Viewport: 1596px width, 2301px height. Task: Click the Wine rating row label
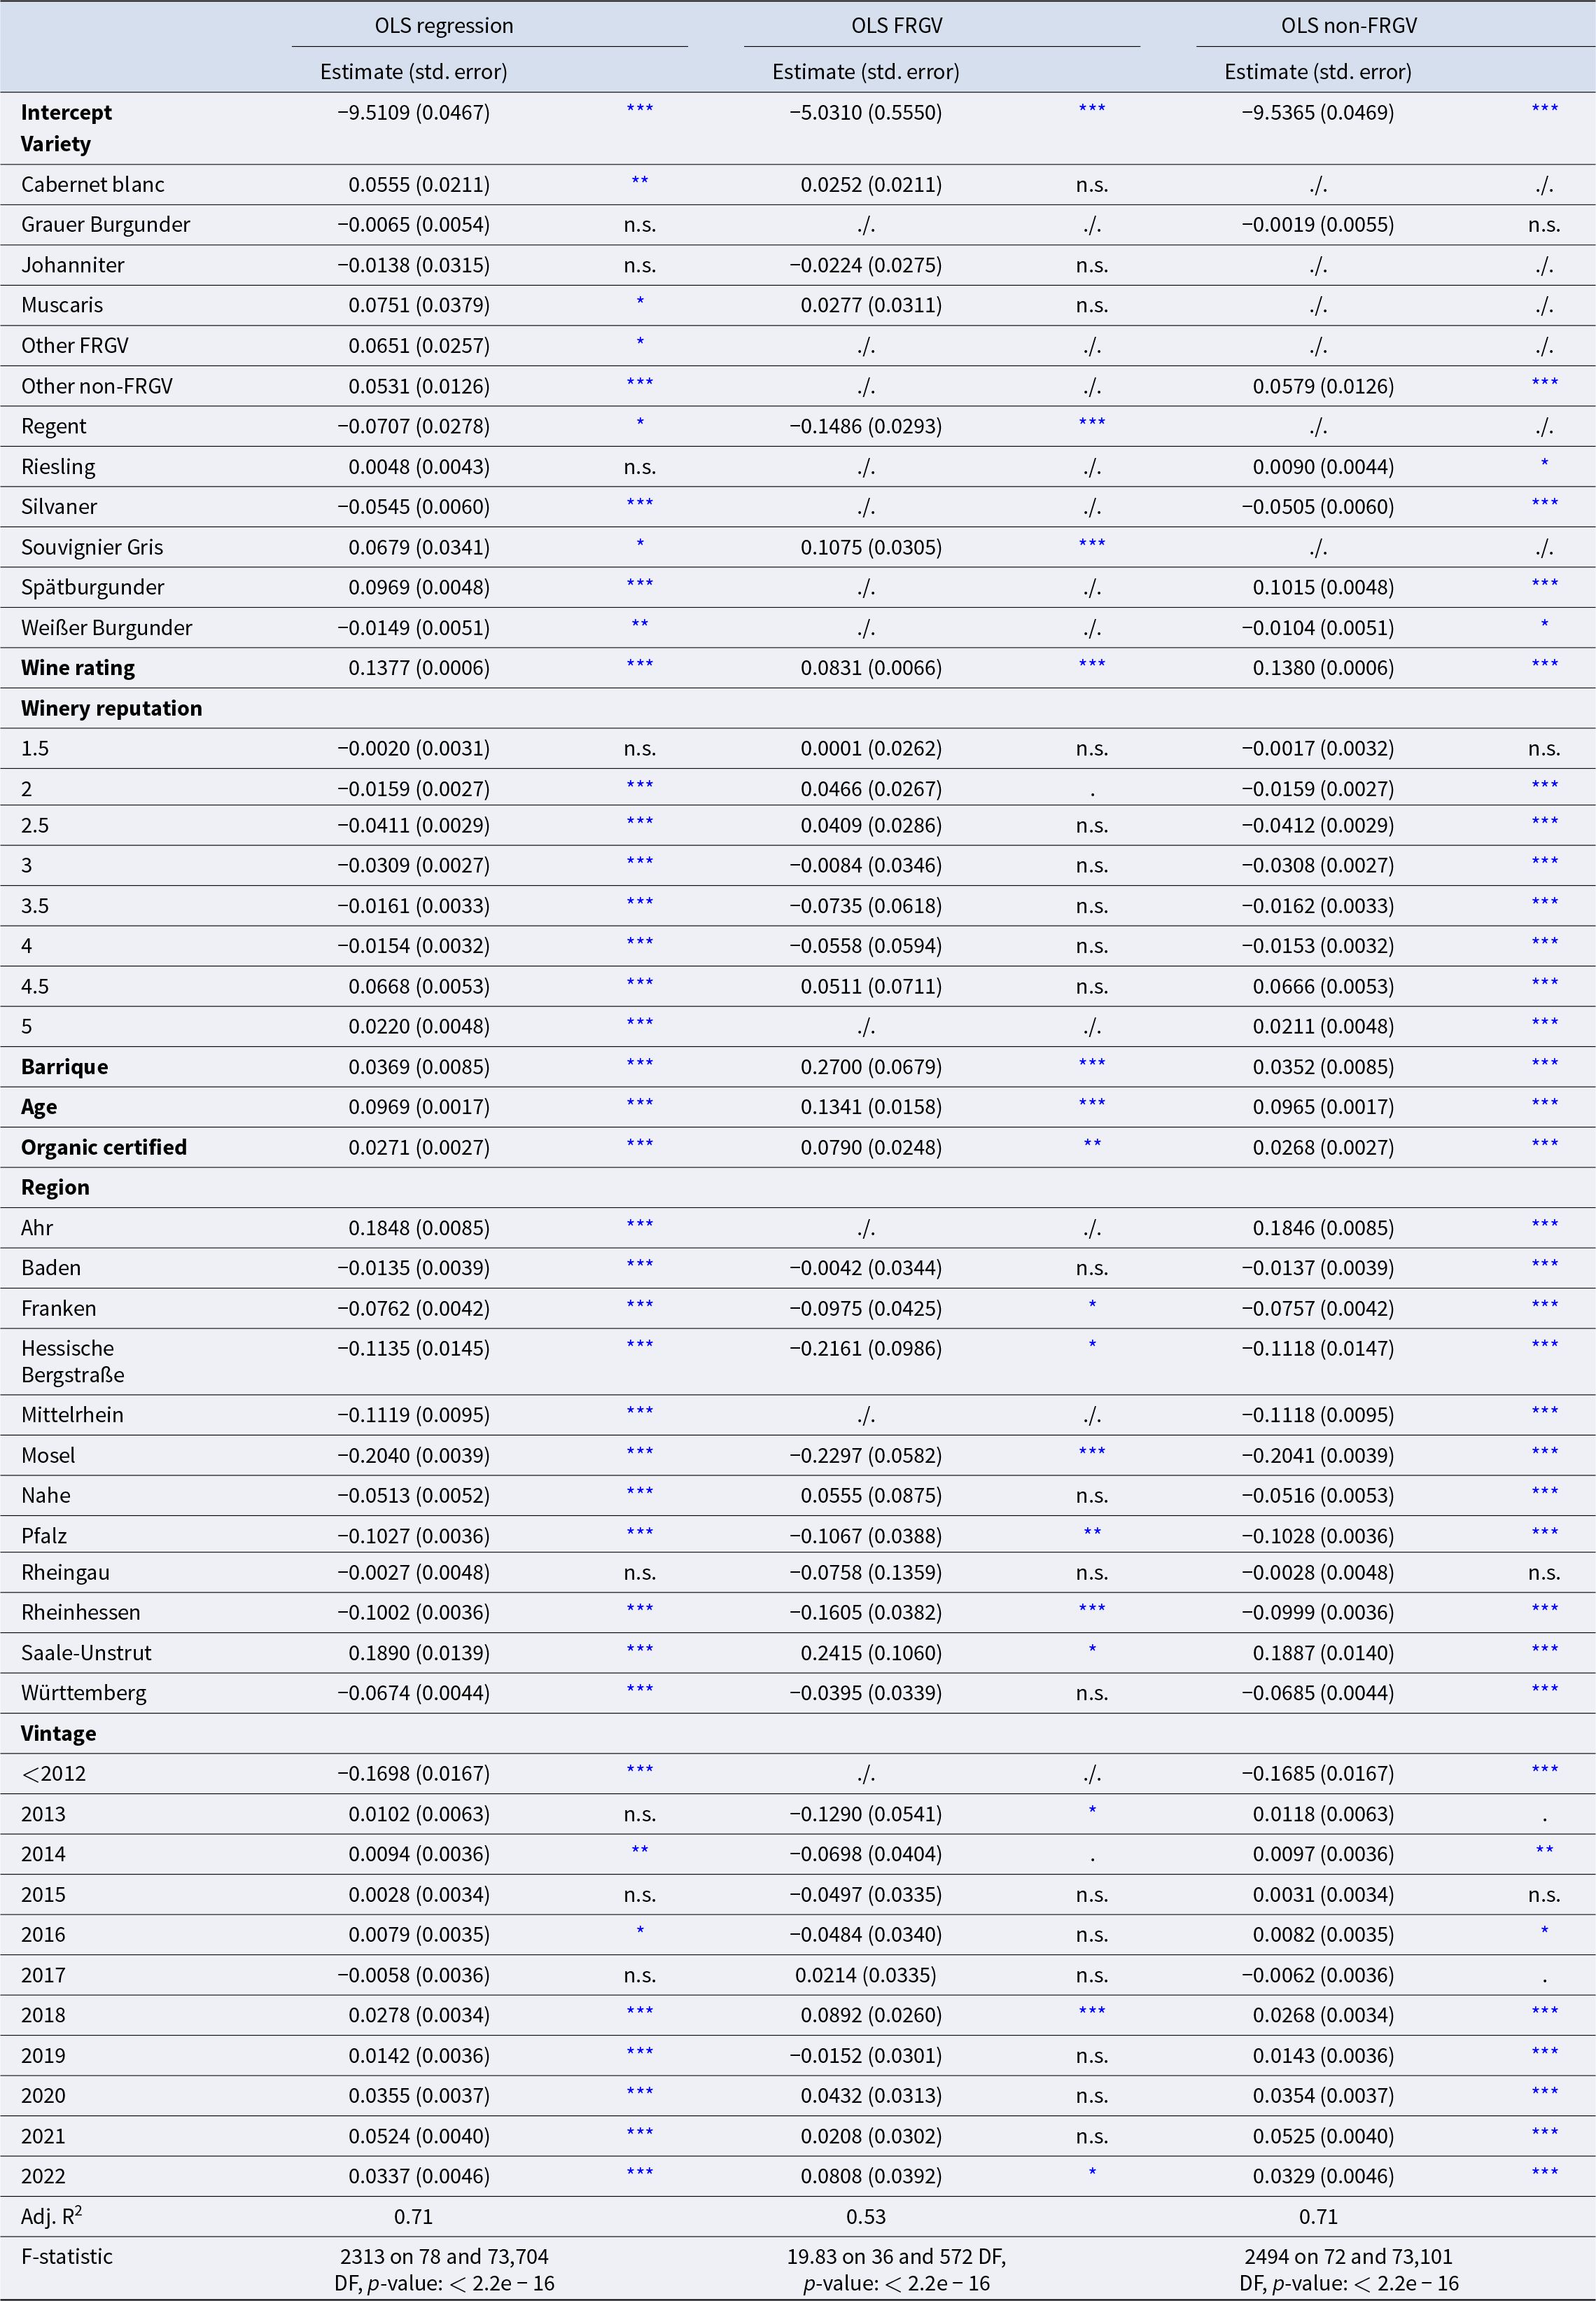click(x=77, y=667)
